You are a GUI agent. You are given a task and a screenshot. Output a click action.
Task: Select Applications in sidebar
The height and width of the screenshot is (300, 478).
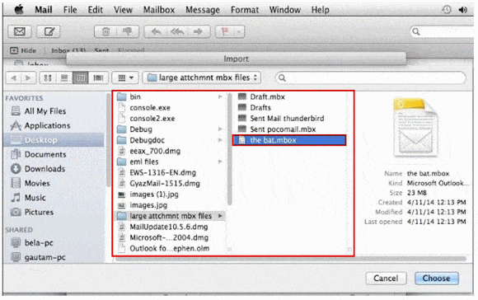click(x=40, y=125)
